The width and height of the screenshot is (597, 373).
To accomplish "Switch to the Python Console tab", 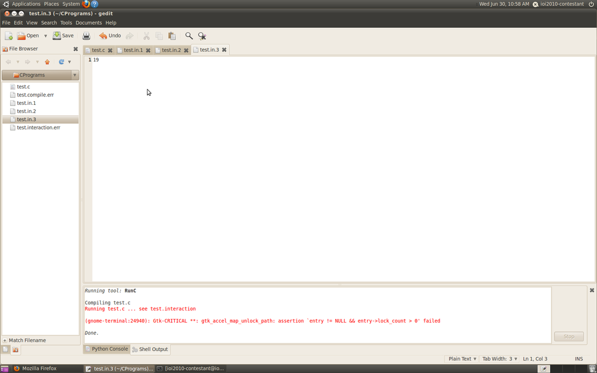I will (x=106, y=349).
